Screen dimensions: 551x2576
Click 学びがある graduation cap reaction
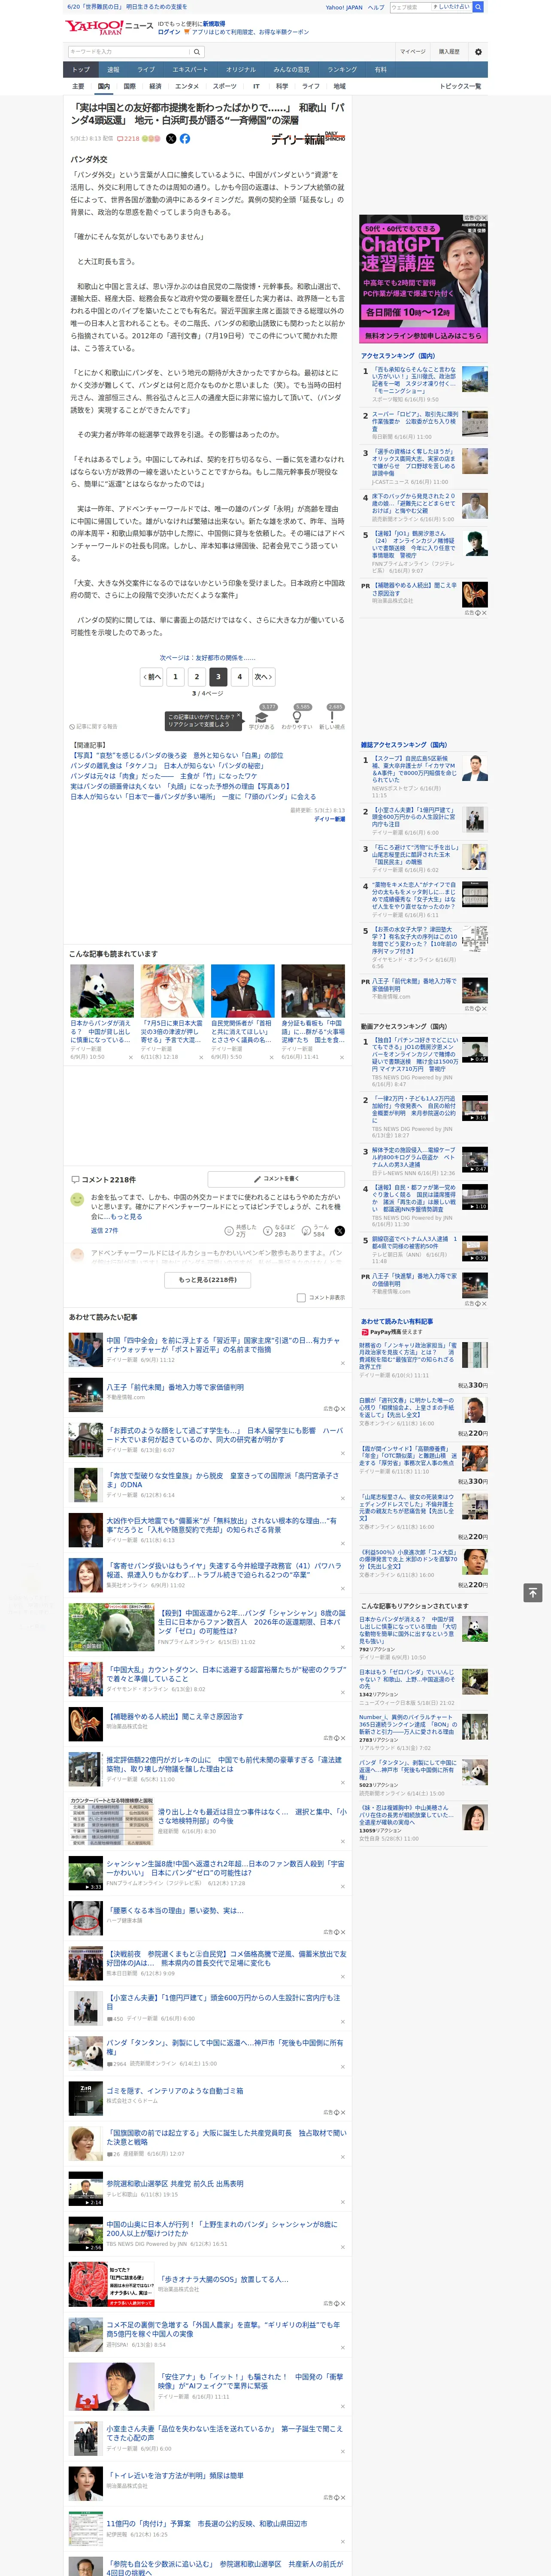coord(262,719)
